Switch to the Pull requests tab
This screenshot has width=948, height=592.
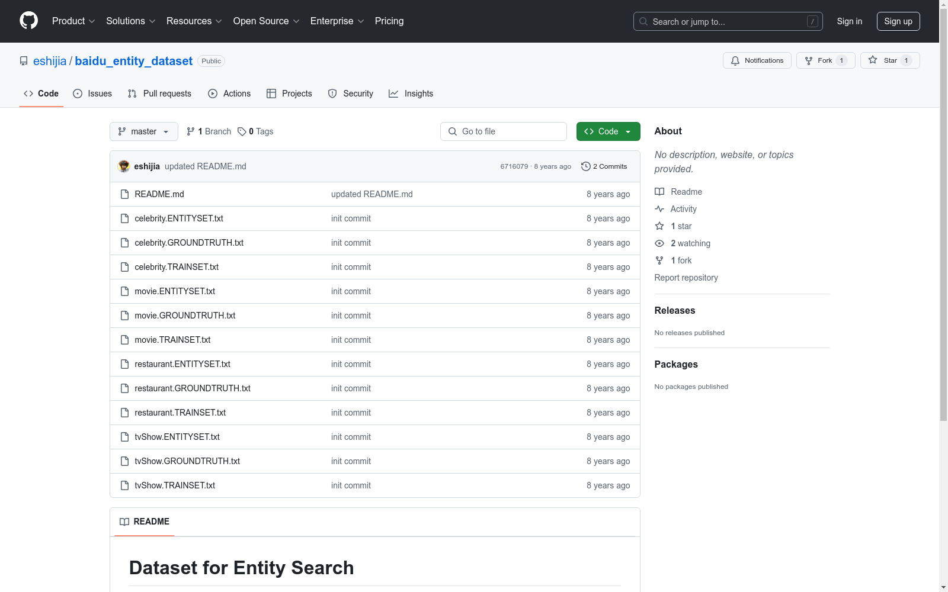coord(159,94)
